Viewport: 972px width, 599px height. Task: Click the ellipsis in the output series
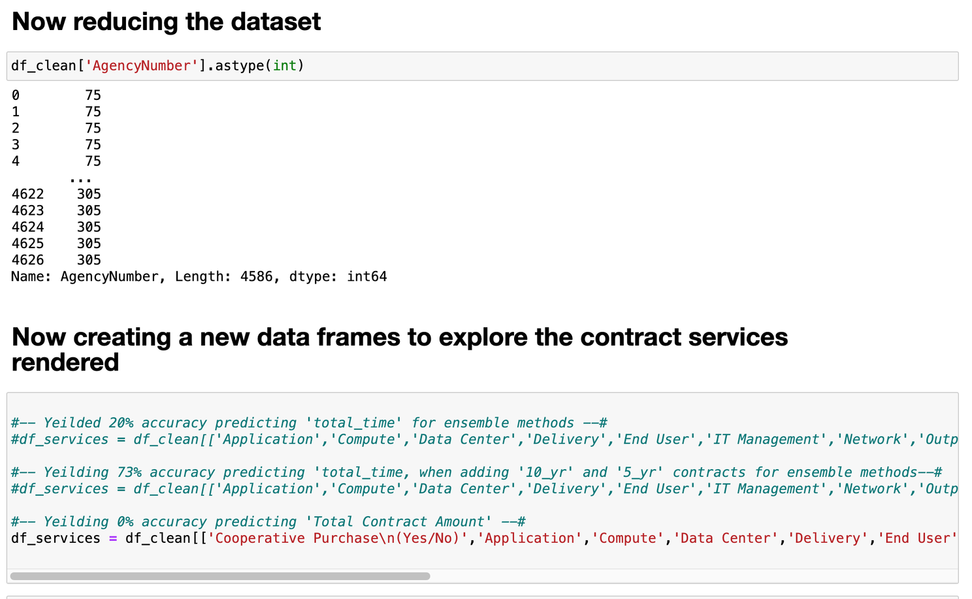tap(80, 178)
